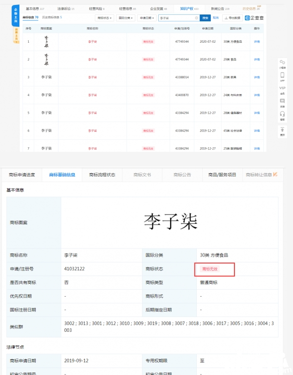Click registration number 43388014 in row 3
This screenshot has height=375, width=293.
[182, 77]
